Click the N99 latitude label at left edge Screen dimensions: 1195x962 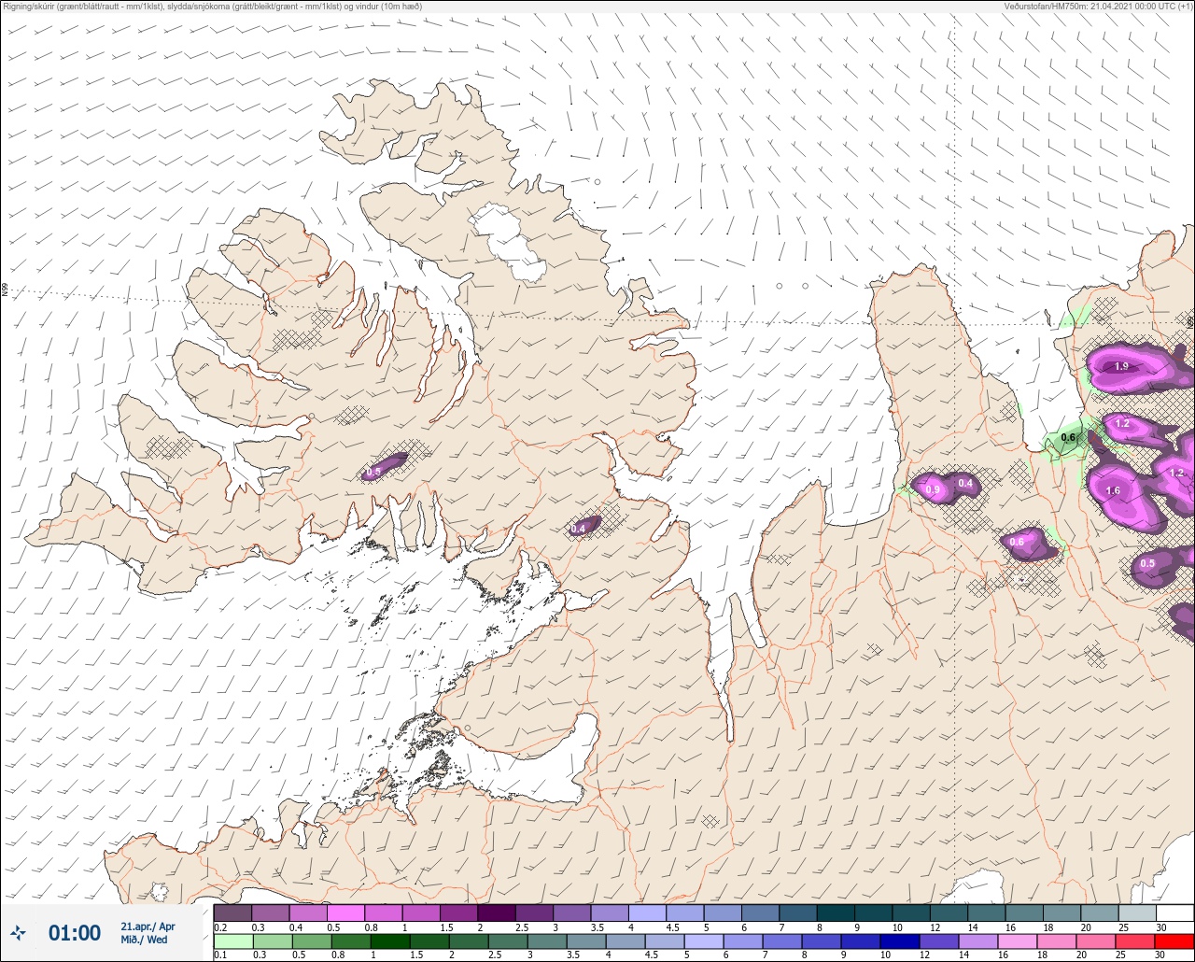(5, 290)
